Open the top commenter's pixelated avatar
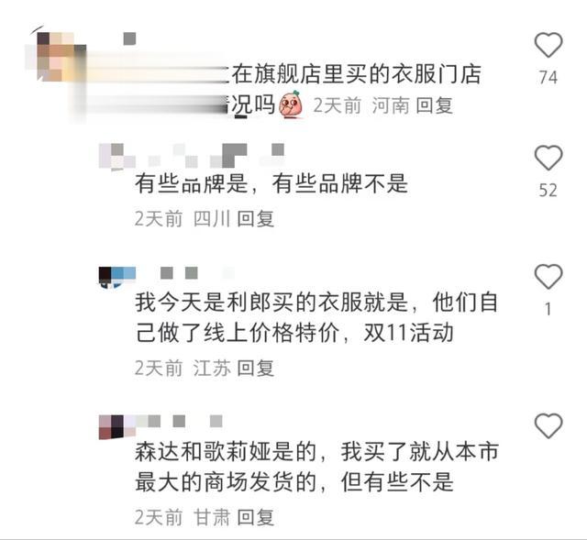This screenshot has height=540, width=587. coord(56,56)
